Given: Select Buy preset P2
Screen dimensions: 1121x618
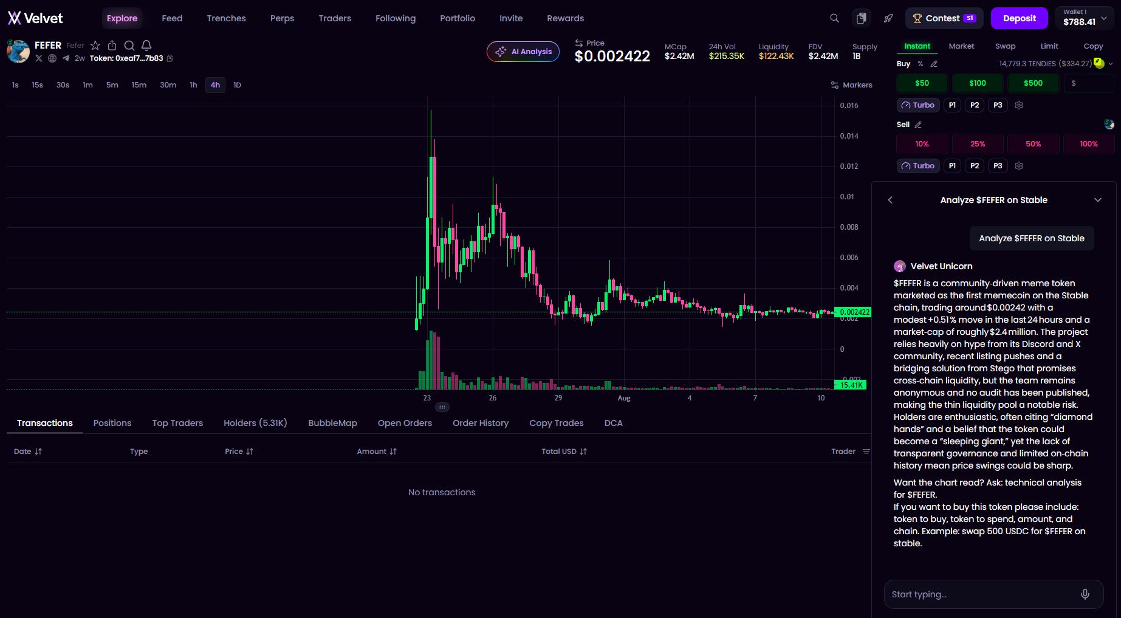Looking at the screenshot, I should [x=975, y=105].
